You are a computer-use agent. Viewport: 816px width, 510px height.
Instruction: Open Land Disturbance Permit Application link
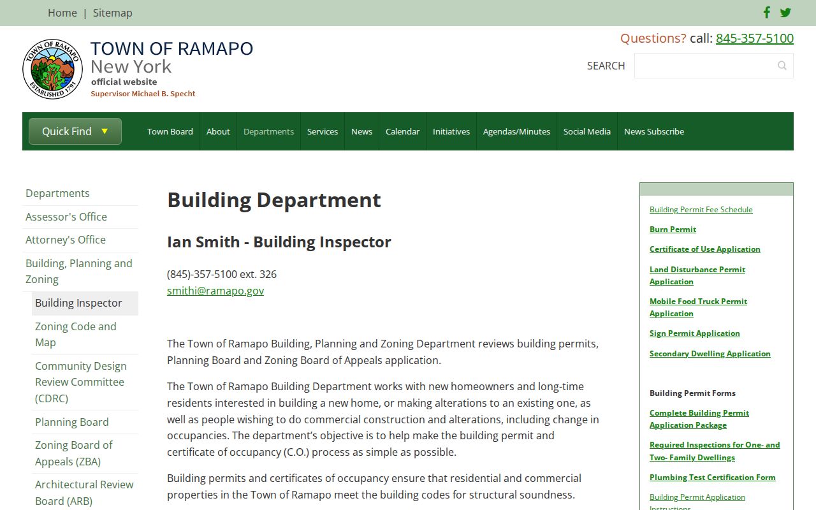coord(697,275)
